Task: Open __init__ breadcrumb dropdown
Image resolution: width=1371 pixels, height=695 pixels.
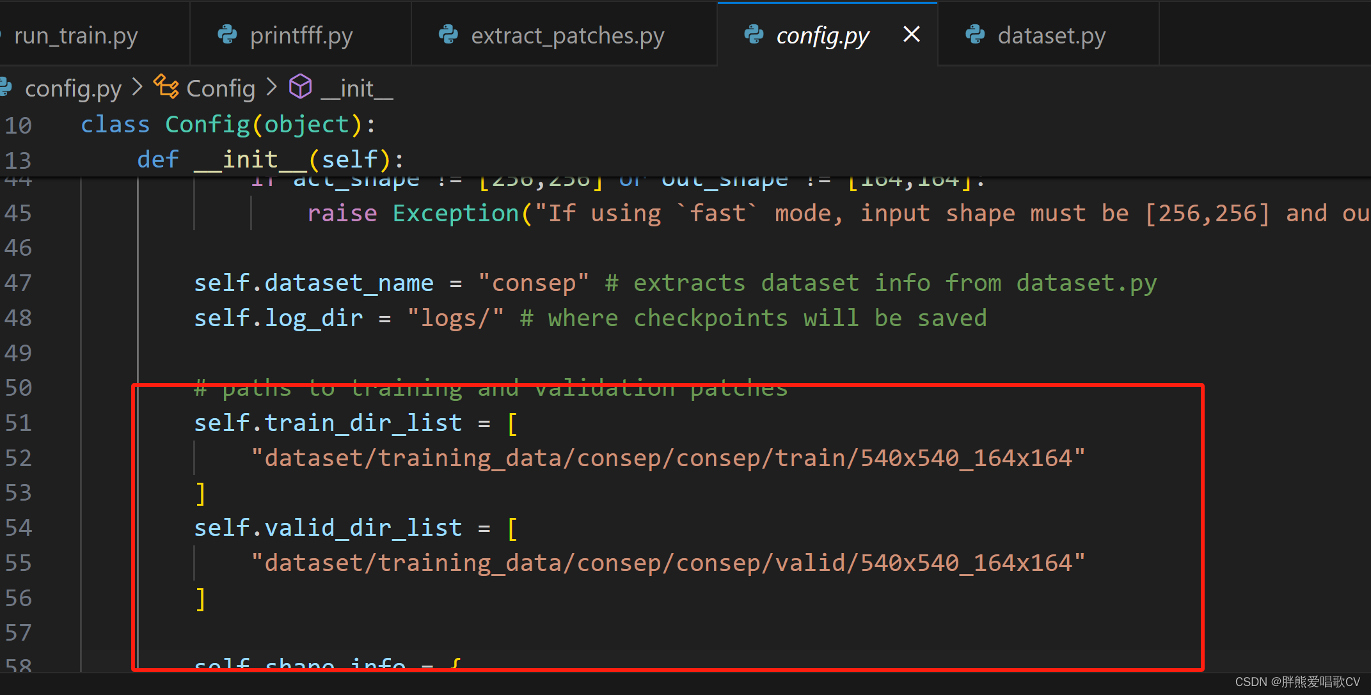Action: [357, 88]
